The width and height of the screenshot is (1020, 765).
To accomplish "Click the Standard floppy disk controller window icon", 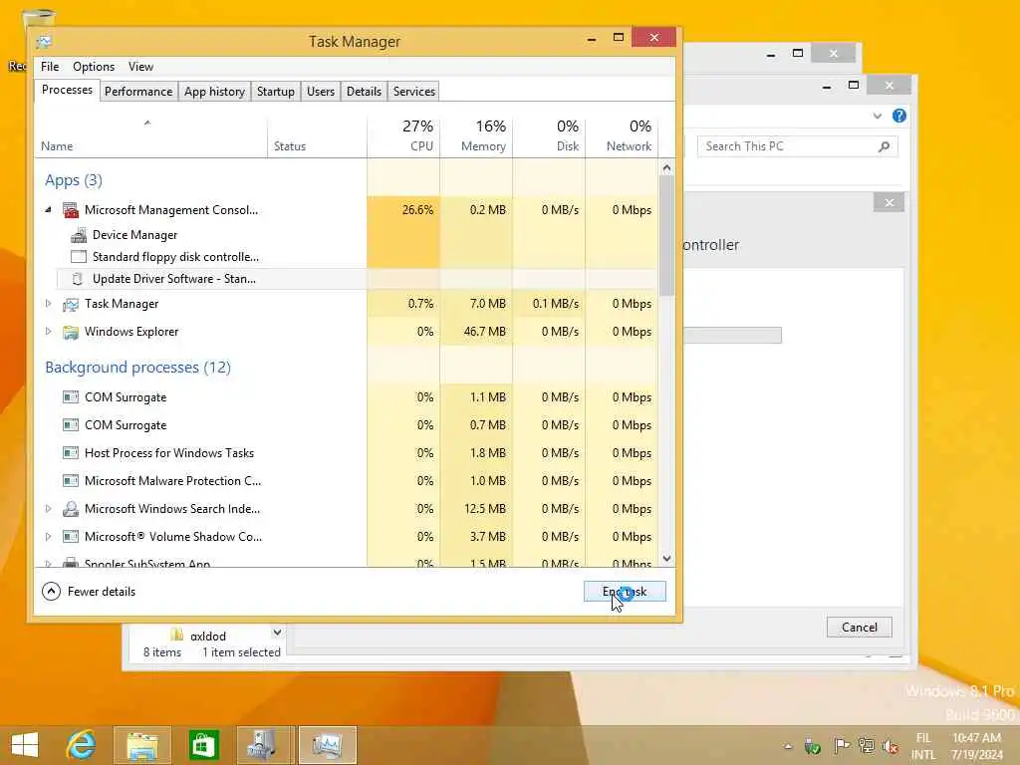I will [x=78, y=257].
